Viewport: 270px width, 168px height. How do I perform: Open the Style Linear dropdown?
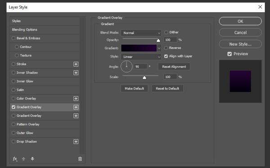click(141, 57)
